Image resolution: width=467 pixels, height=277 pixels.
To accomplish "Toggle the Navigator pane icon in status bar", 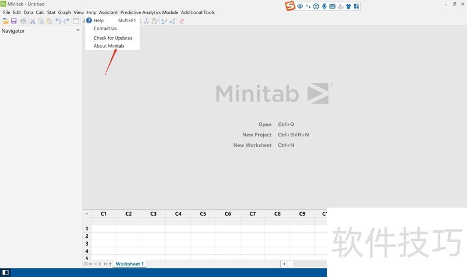I will (x=5, y=272).
